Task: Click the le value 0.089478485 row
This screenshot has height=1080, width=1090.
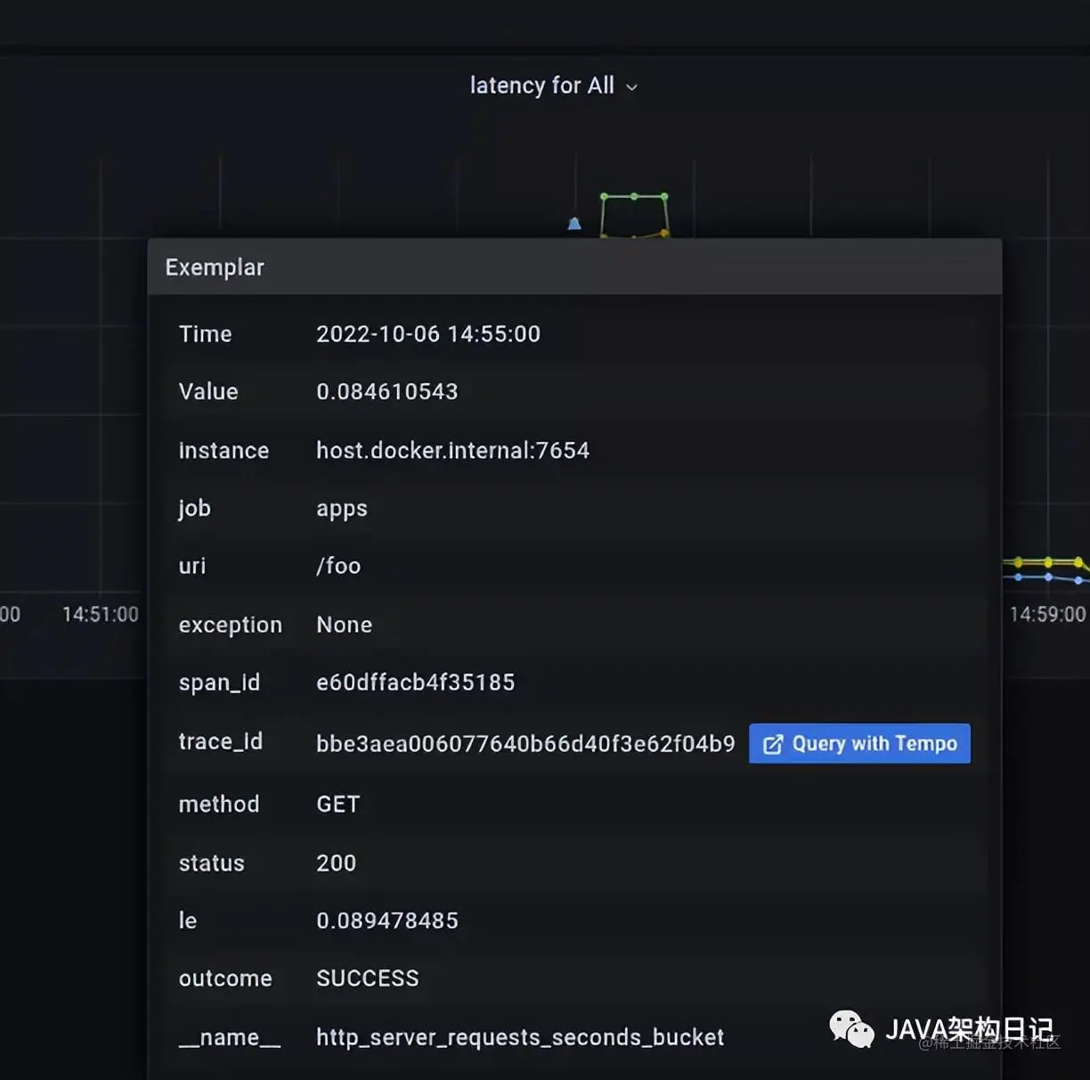Action: click(386, 920)
